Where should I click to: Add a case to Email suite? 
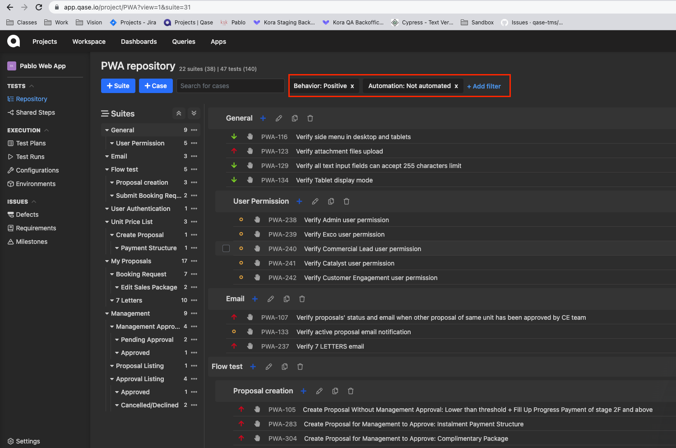[255, 299]
